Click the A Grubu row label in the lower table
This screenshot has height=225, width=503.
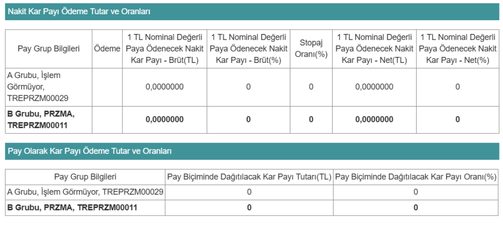point(85,192)
